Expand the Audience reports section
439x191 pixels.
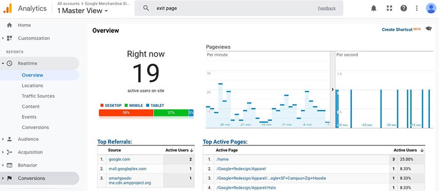coord(3,139)
